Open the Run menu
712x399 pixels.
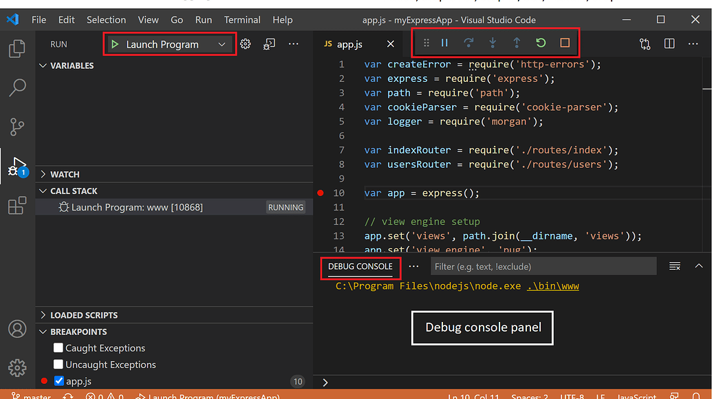tap(203, 19)
